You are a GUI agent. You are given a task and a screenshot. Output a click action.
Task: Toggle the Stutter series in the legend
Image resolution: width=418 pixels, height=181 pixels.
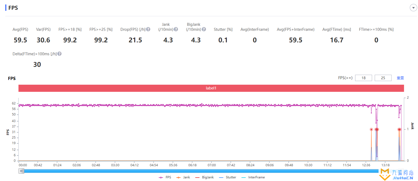point(227,177)
